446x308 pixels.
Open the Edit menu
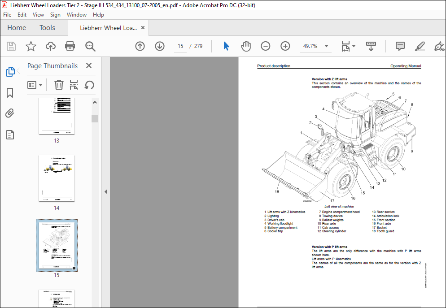22,15
